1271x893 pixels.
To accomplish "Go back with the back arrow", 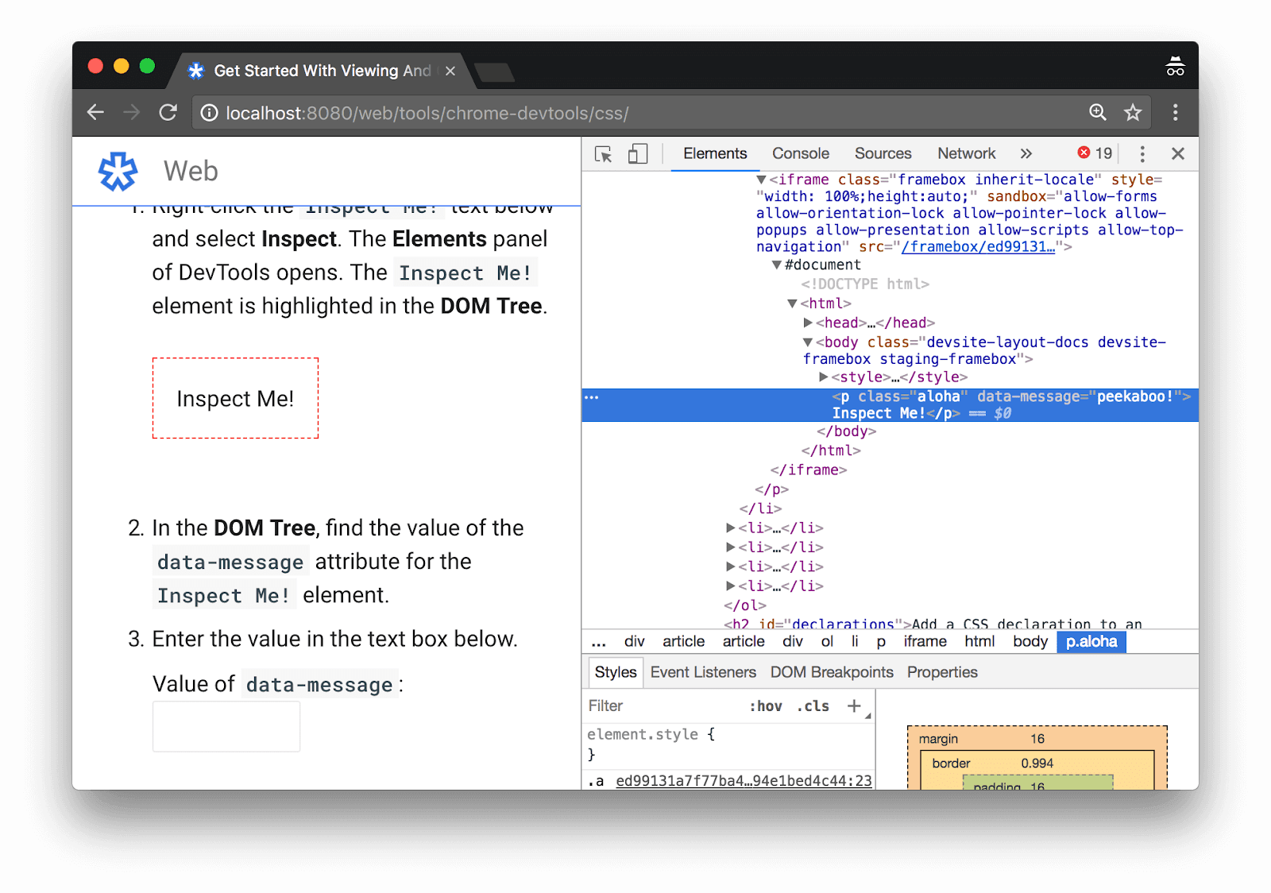I will point(96,113).
